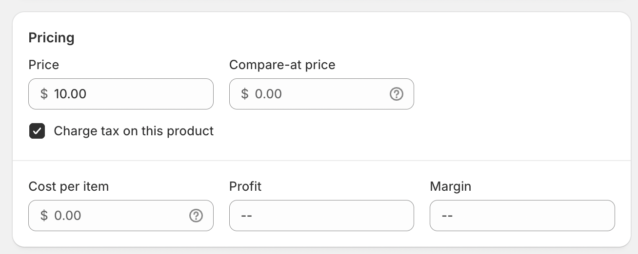Click the Margin readout box
The width and height of the screenshot is (638, 254).
pyautogui.click(x=522, y=216)
